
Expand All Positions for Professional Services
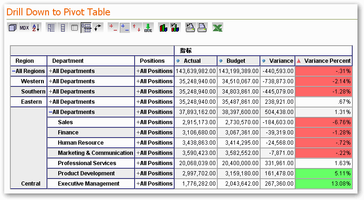point(138,163)
